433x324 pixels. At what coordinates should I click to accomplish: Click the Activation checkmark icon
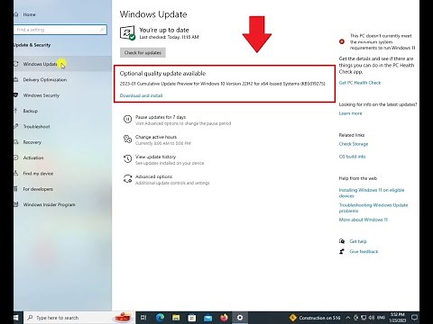point(16,157)
